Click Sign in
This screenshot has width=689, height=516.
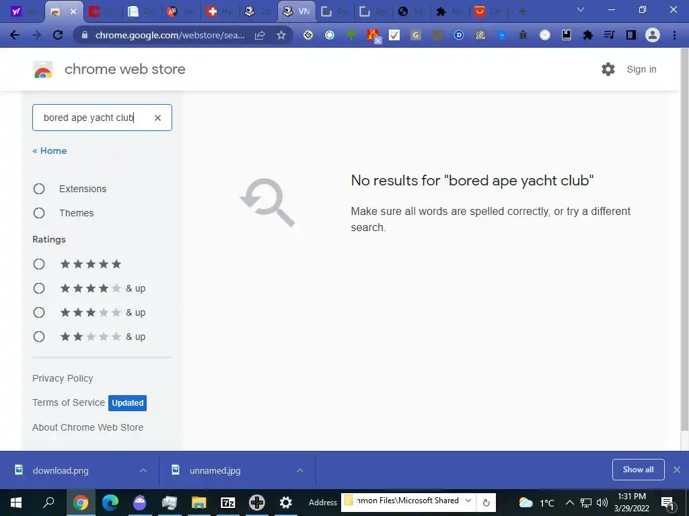coord(641,69)
